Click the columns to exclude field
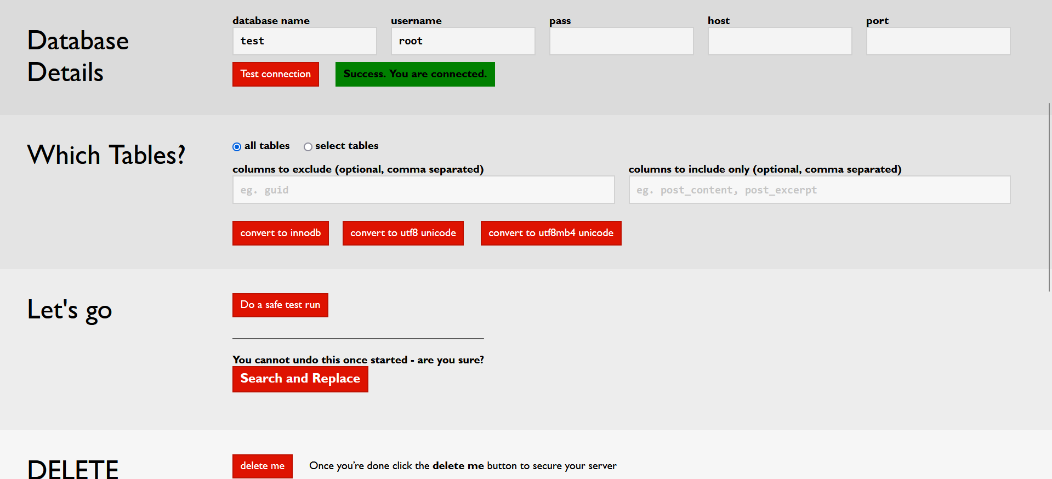 coord(423,190)
